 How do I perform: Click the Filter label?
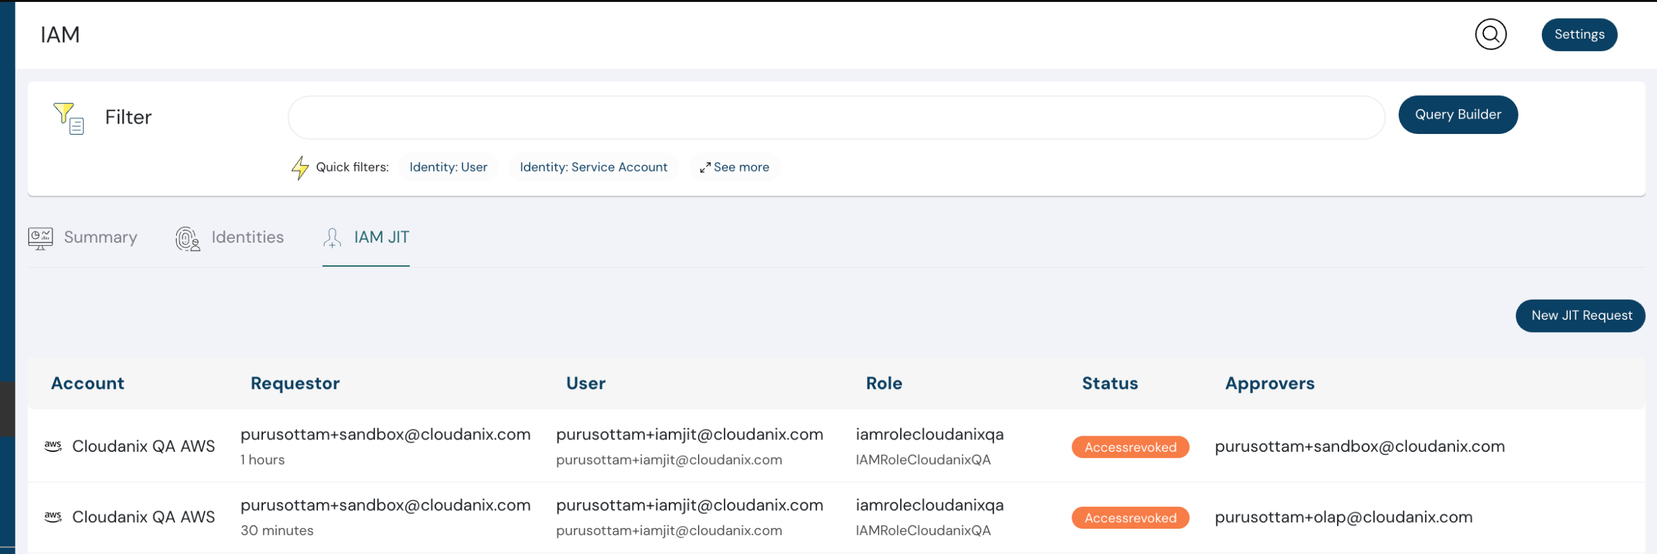pyautogui.click(x=128, y=117)
